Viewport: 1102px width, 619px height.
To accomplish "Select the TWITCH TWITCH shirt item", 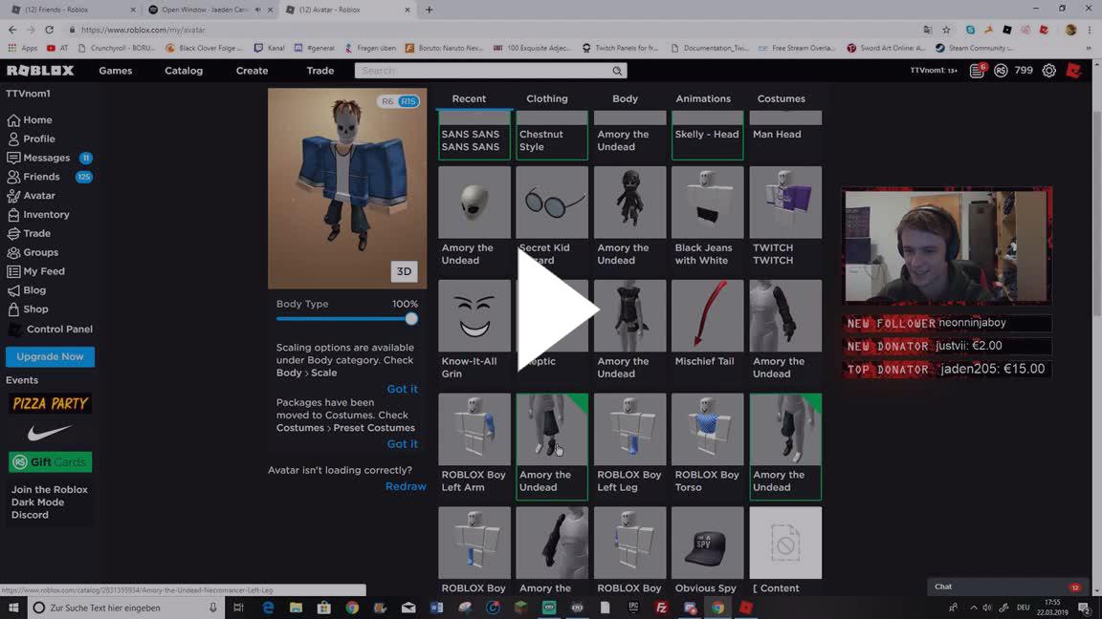I will point(785,216).
